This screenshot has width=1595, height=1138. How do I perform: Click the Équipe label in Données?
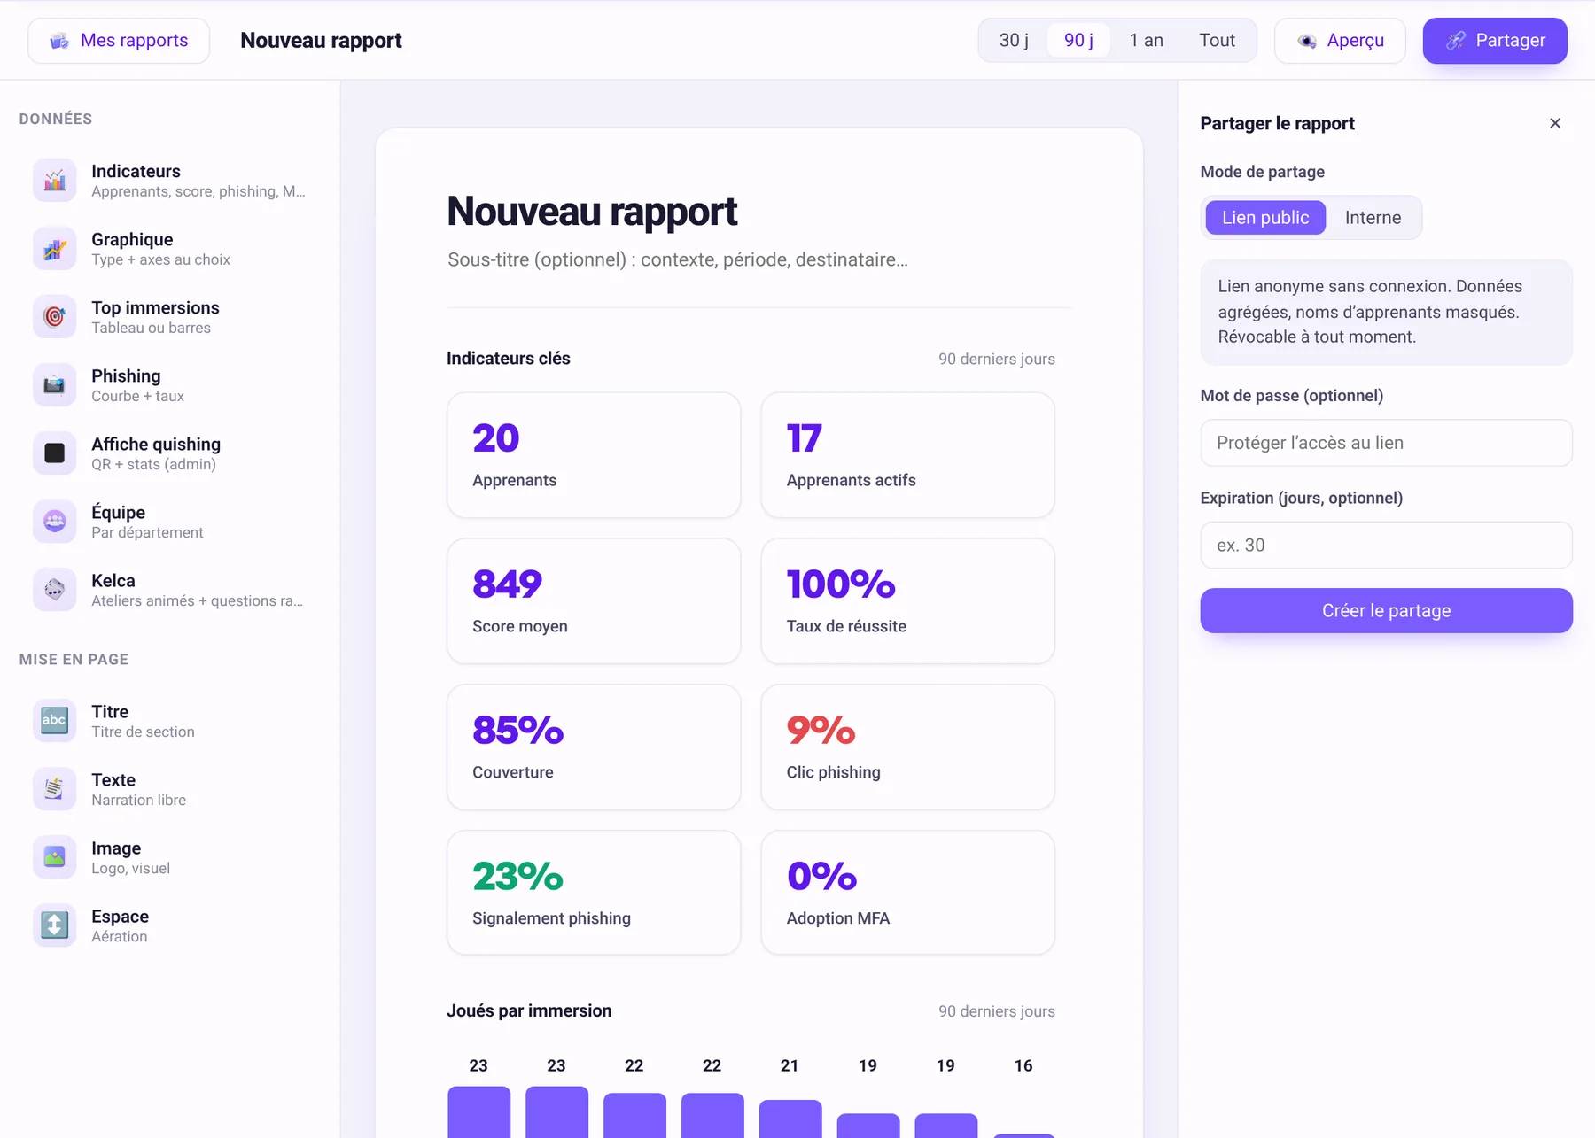click(x=118, y=512)
